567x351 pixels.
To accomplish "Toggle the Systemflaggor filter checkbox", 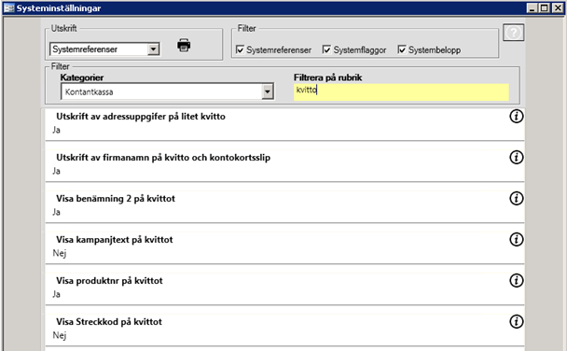I will coord(326,49).
